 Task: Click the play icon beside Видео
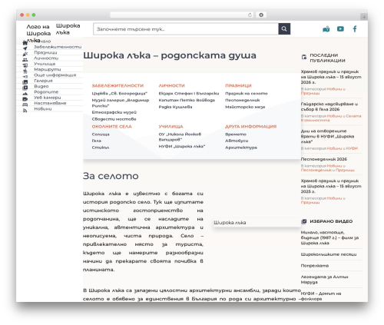coord(25,88)
